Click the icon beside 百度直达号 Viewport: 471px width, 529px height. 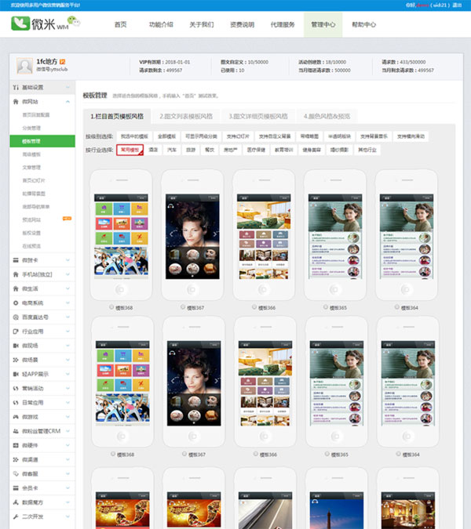tap(16, 317)
